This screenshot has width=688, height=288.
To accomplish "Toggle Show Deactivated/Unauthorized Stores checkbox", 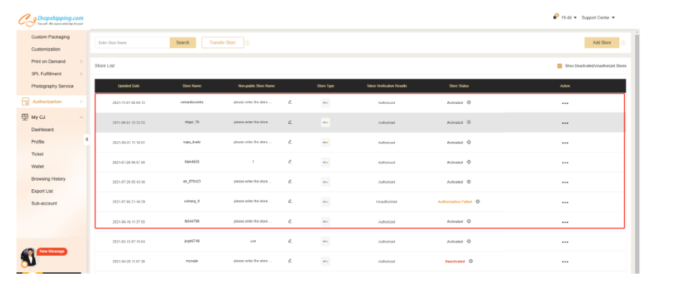I will (x=560, y=66).
